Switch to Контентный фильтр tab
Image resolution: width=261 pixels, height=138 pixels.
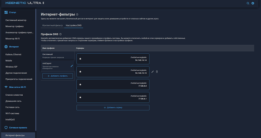point(53,25)
